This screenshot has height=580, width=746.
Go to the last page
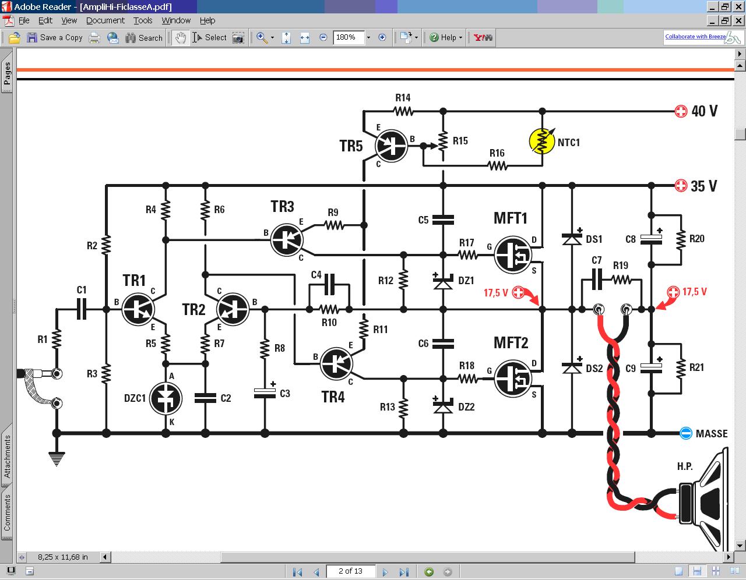point(404,572)
